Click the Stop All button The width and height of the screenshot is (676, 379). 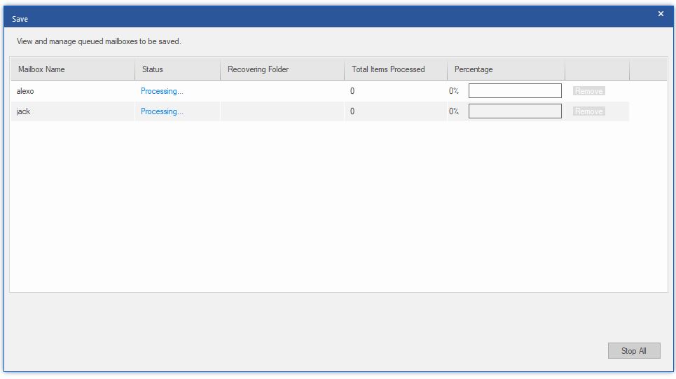point(633,351)
